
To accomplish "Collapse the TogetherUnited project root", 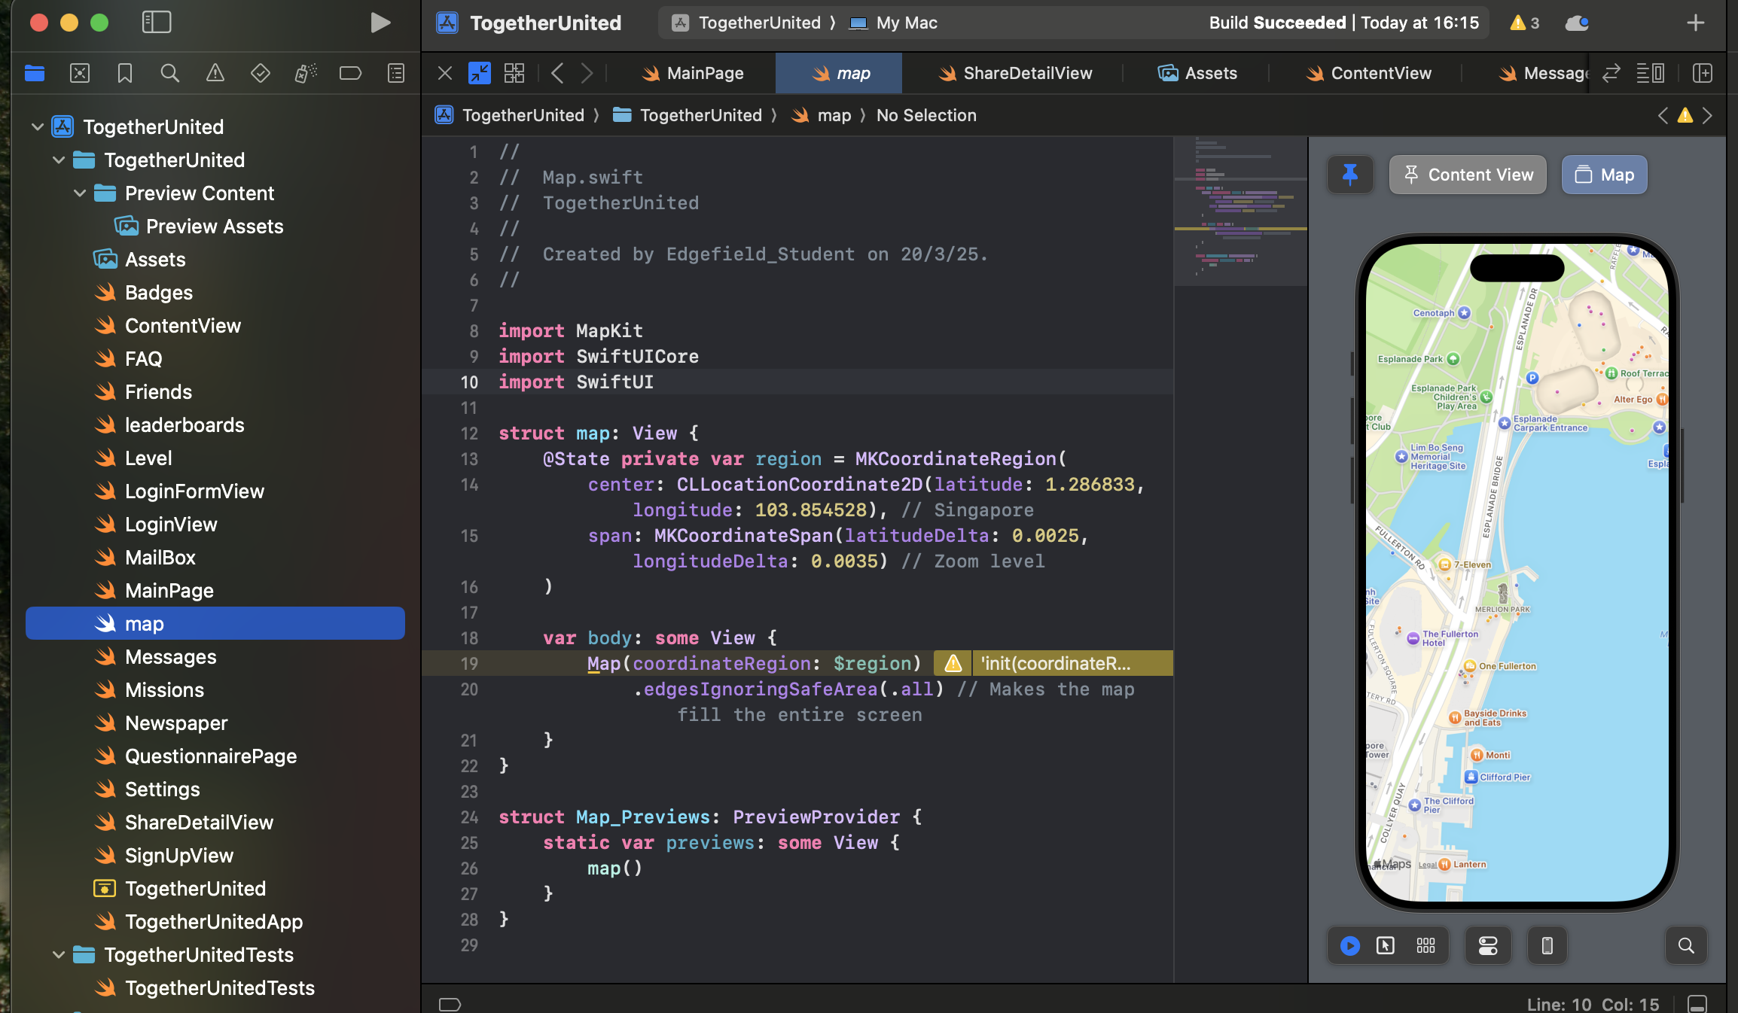I will pyautogui.click(x=38, y=127).
